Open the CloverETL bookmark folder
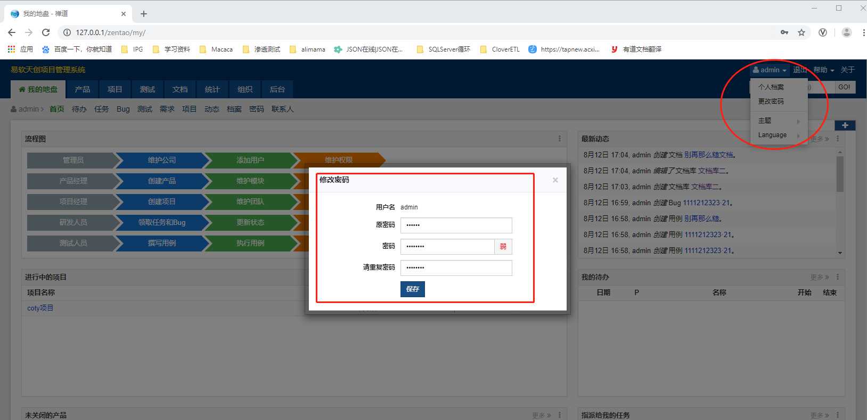Screen dimensions: 867x420 coord(500,49)
